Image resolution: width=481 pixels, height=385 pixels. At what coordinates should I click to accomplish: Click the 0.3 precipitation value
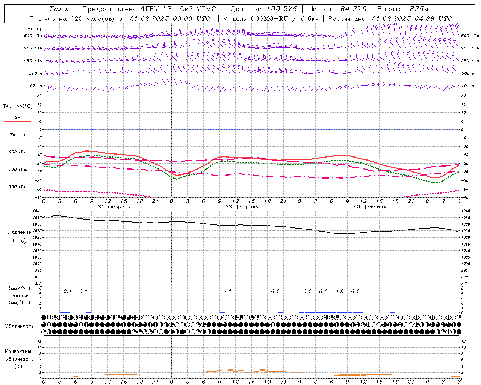pos(323,291)
